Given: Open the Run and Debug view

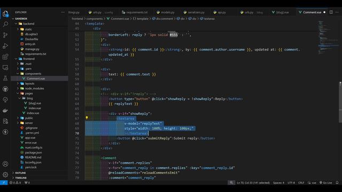Looking at the screenshot, I should coord(5,46).
